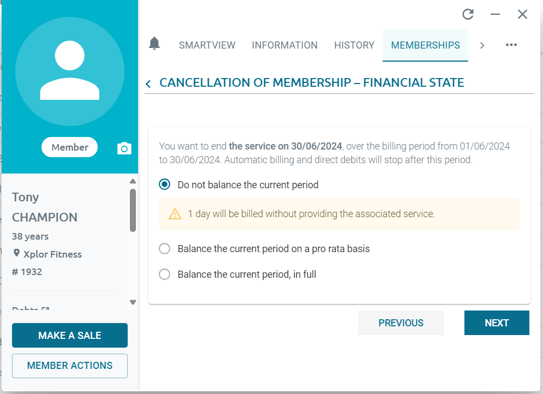Image resolution: width=543 pixels, height=394 pixels.
Task: Click the Member badge under the avatar
Action: (69, 147)
